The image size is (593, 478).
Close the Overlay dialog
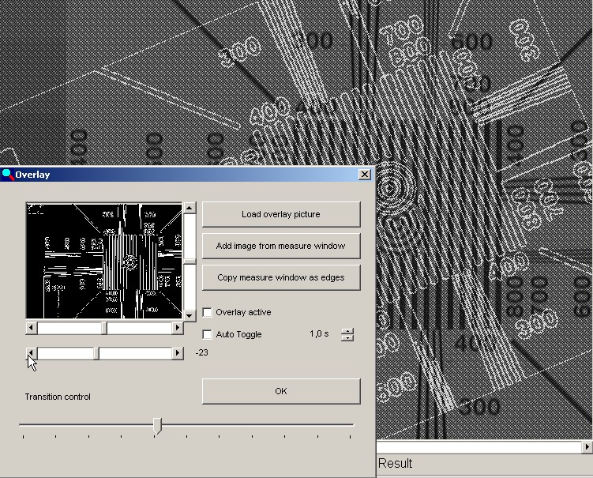(364, 175)
